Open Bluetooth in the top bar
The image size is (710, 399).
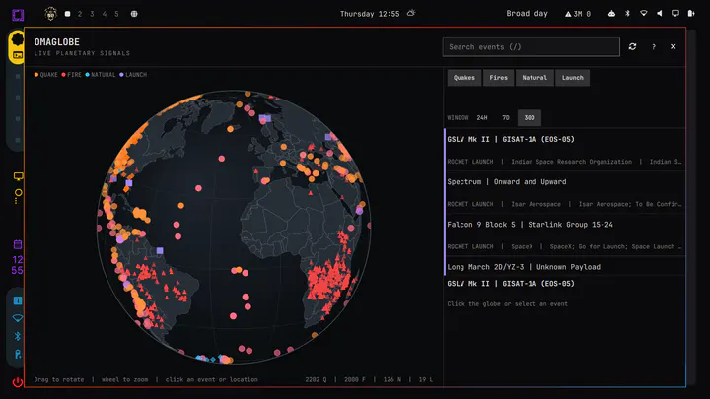[x=627, y=14]
